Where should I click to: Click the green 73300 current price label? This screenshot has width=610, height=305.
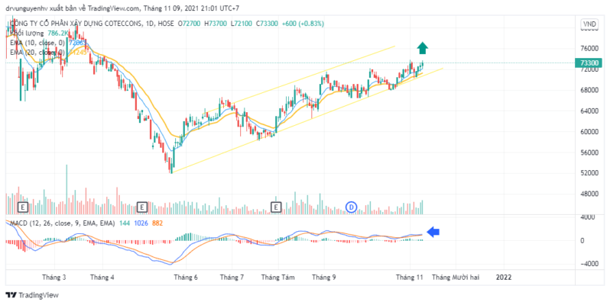coord(589,63)
